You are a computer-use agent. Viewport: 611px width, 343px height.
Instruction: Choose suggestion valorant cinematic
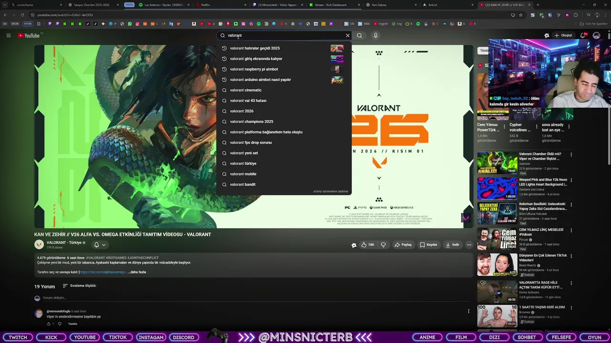[x=284, y=90]
